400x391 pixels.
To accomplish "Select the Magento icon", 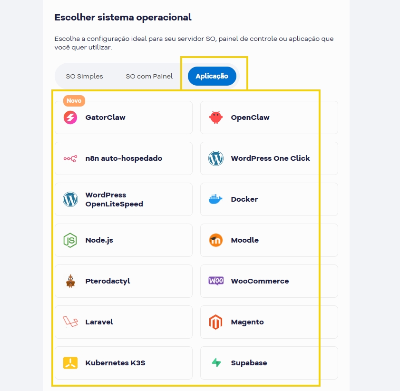I will coord(215,322).
